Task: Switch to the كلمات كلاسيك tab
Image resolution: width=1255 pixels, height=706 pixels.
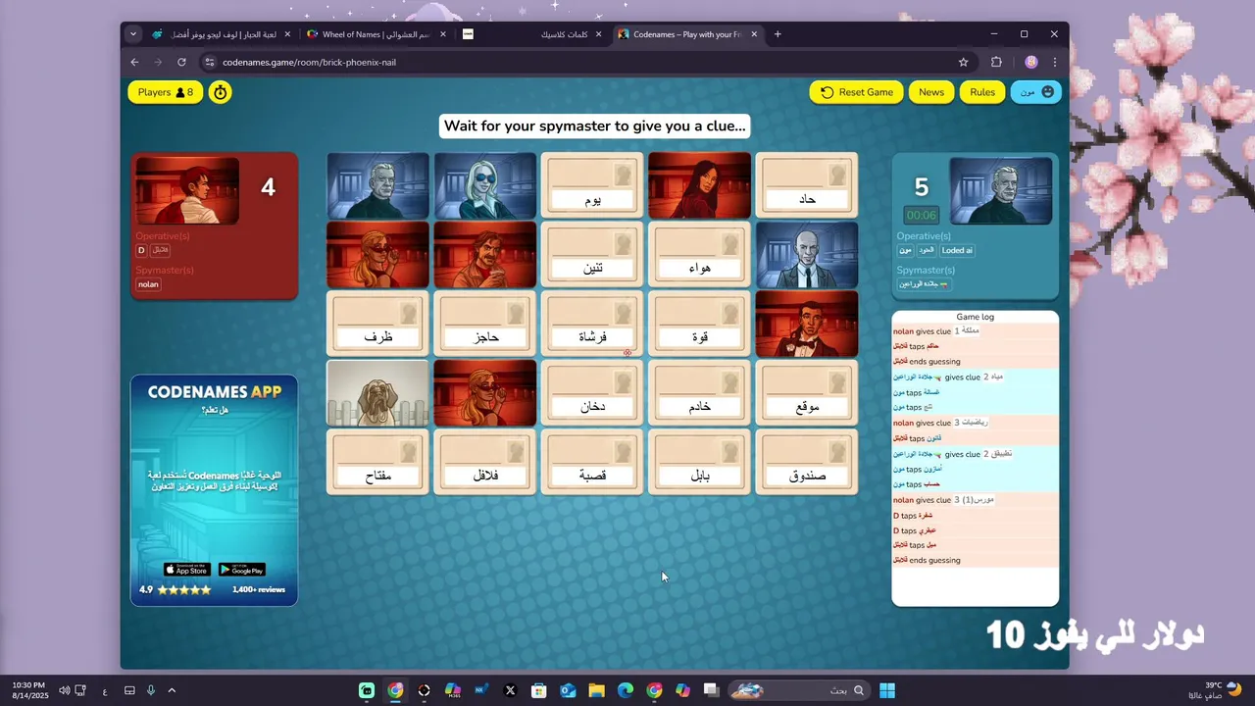Action: coord(534,34)
